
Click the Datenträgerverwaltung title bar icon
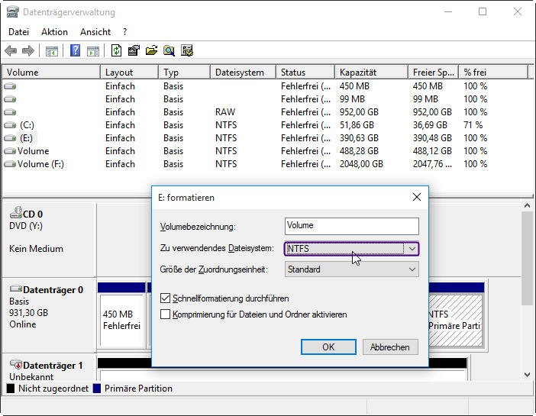(x=13, y=12)
